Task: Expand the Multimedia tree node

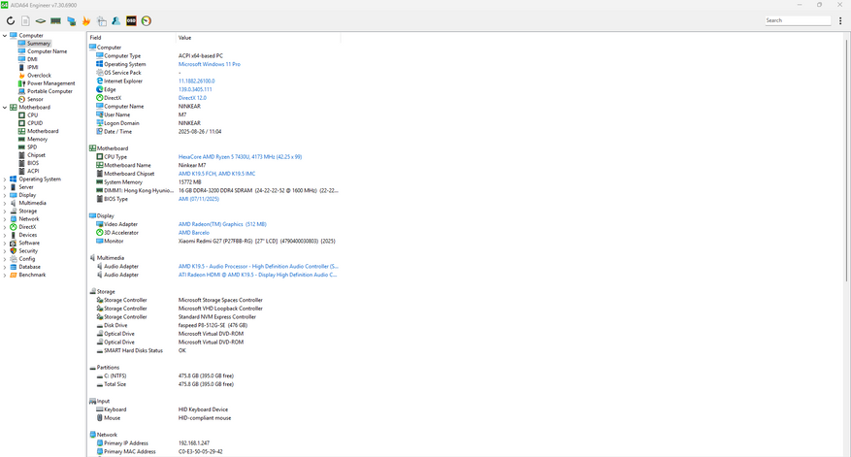Action: point(5,203)
